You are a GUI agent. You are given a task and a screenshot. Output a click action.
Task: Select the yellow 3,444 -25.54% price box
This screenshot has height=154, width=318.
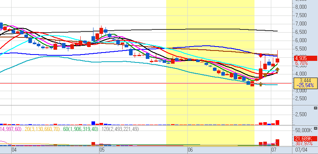pos(306,83)
